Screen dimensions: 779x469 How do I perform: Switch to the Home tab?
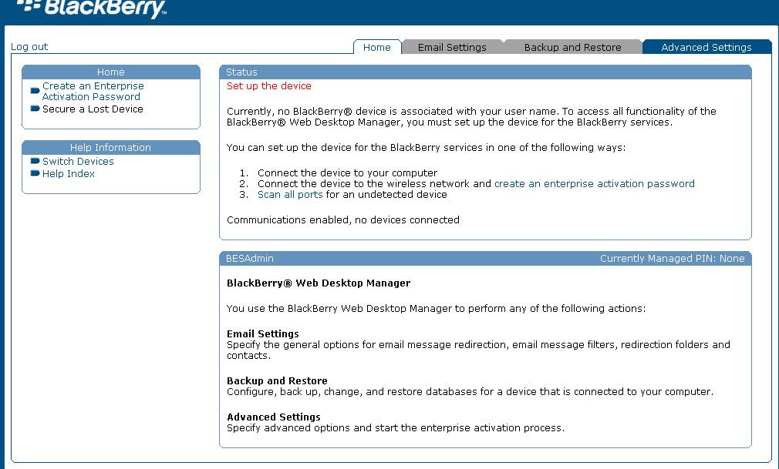pos(377,47)
